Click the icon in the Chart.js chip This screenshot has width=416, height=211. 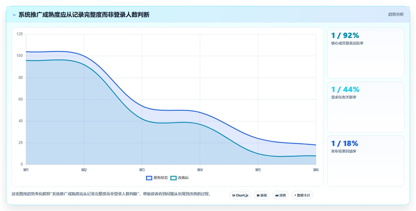click(234, 196)
